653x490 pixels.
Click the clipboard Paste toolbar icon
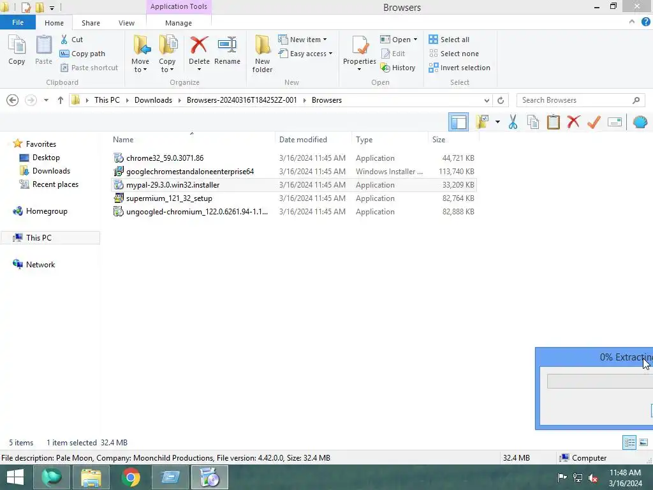coord(554,122)
